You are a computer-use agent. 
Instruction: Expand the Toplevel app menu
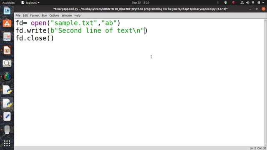(x=30, y=2)
